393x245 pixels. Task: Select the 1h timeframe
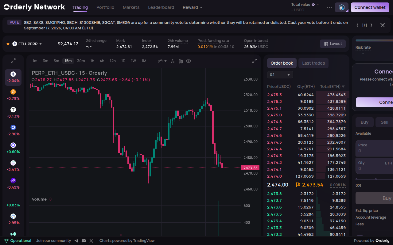[92, 61]
